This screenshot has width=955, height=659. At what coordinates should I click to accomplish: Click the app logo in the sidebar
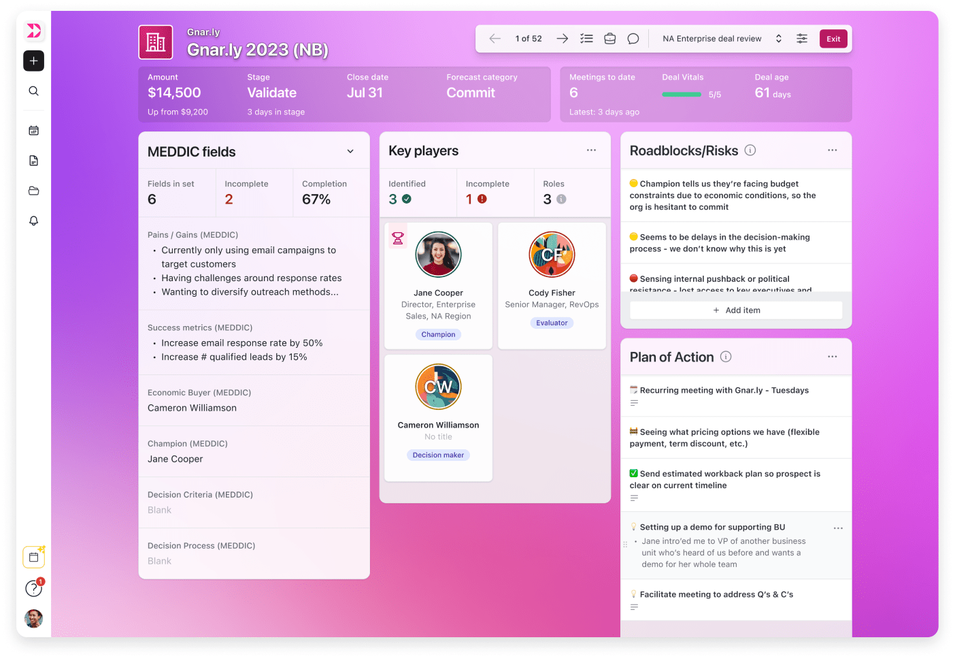point(33,31)
